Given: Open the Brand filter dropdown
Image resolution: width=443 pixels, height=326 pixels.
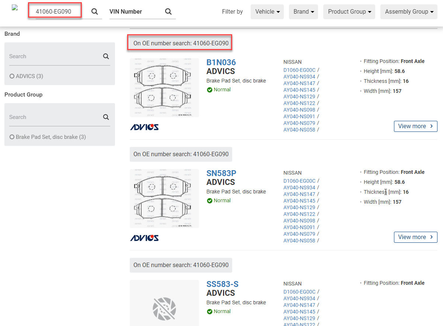Looking at the screenshot, I should point(304,12).
